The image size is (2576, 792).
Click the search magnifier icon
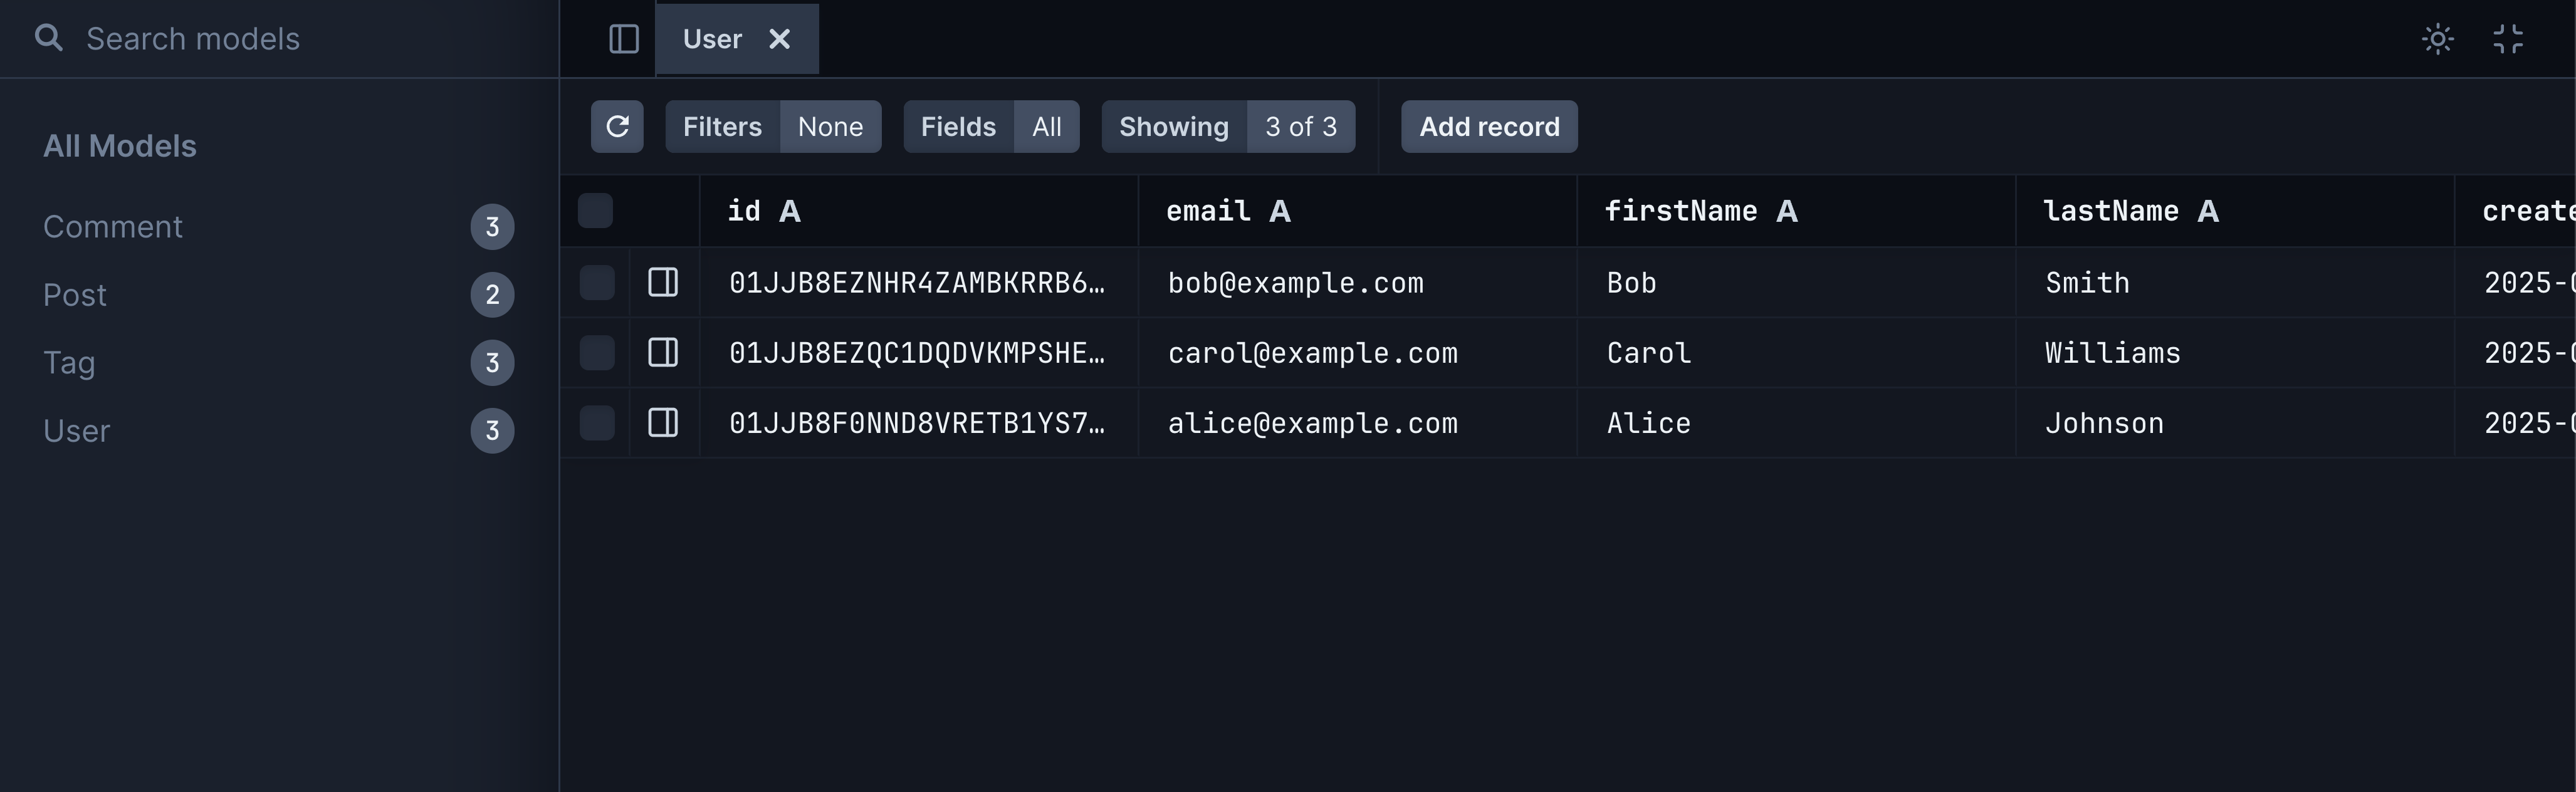click(x=48, y=38)
